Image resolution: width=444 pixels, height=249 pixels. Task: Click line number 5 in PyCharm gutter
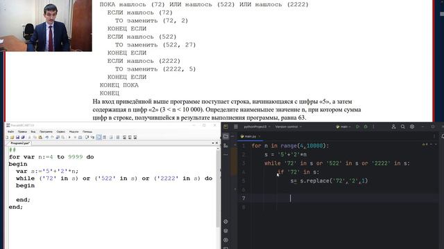click(x=244, y=181)
